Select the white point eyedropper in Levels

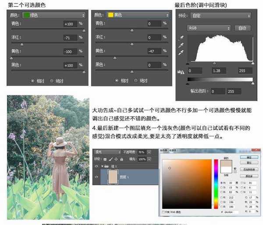point(180,53)
